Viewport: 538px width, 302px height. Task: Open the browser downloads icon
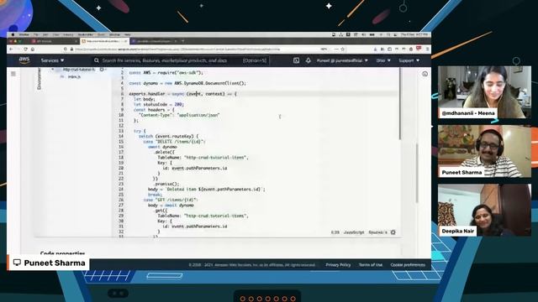tap(375, 49)
